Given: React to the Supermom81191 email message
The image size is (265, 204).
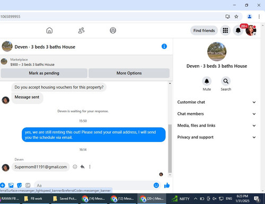Looking at the screenshot, I should 75,167.
